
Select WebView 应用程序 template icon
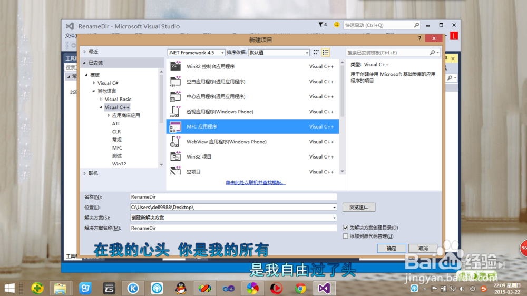pyautogui.click(x=175, y=142)
